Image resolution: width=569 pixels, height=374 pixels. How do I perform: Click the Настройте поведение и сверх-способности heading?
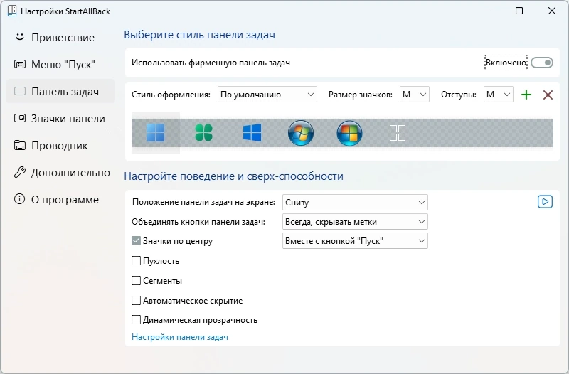pyautogui.click(x=234, y=176)
